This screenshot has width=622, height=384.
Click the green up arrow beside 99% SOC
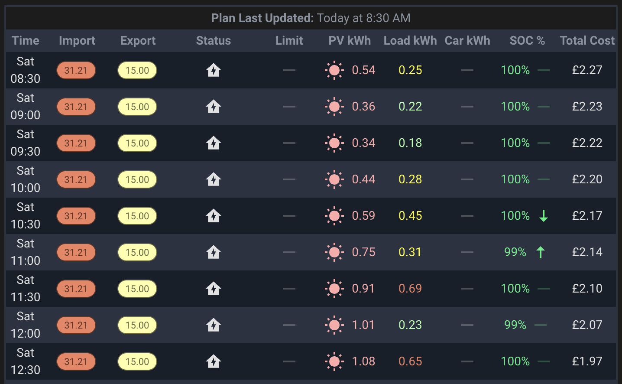[540, 252]
